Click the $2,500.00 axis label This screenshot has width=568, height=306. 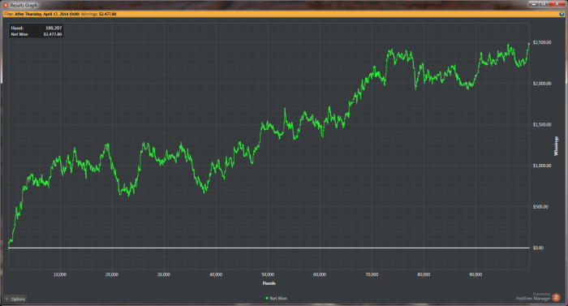542,42
